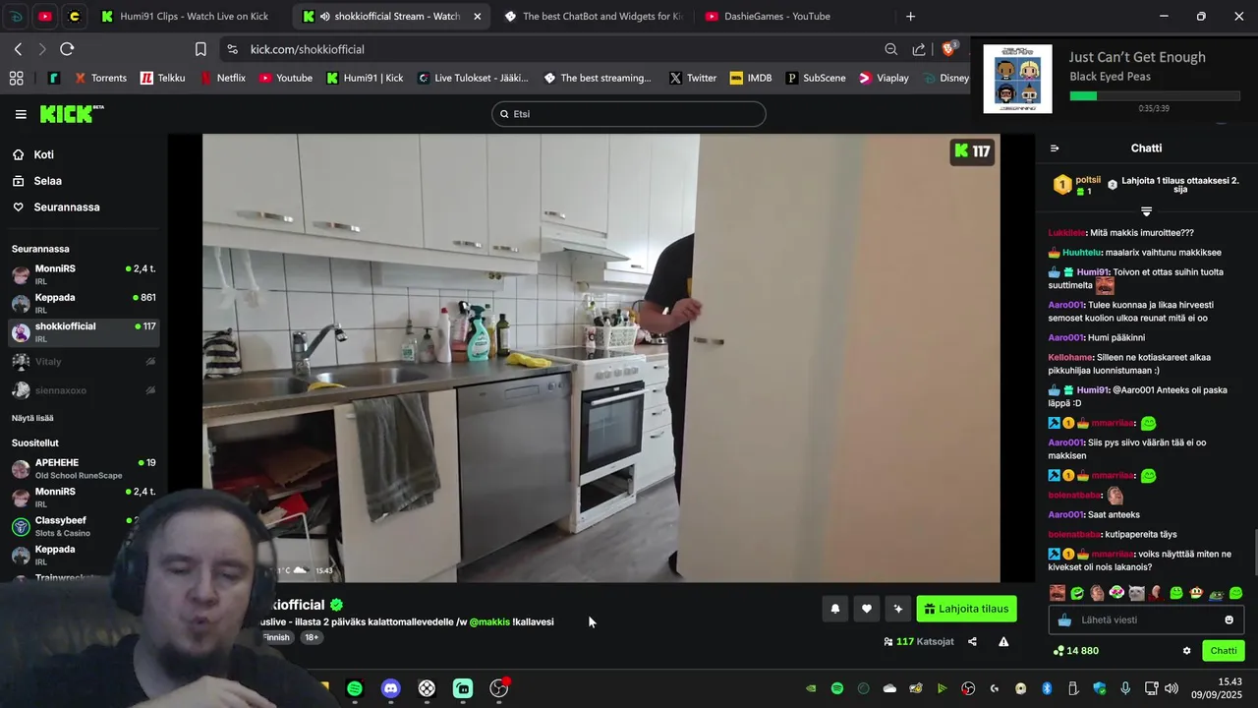Click the Kick search field Etsi
This screenshot has width=1258, height=708.
point(628,114)
